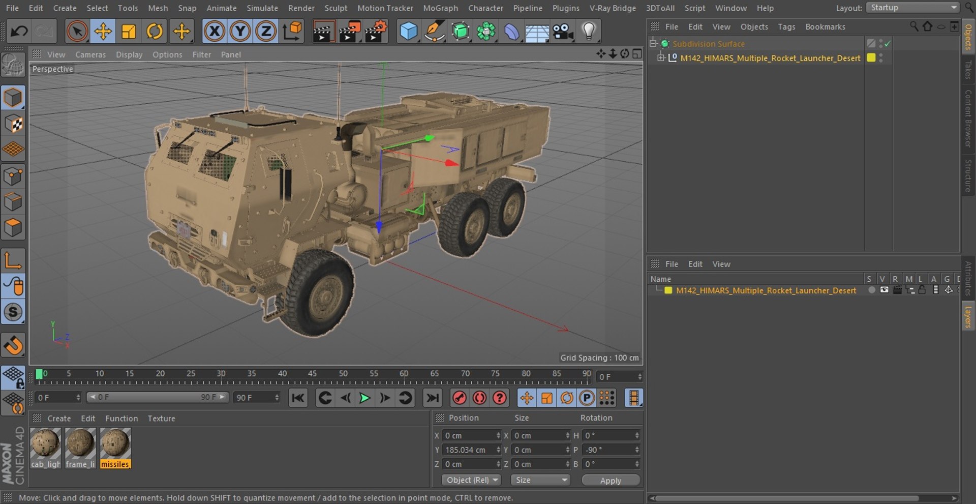The width and height of the screenshot is (976, 504).
Task: Toggle the Y axis lock
Action: [x=240, y=32]
